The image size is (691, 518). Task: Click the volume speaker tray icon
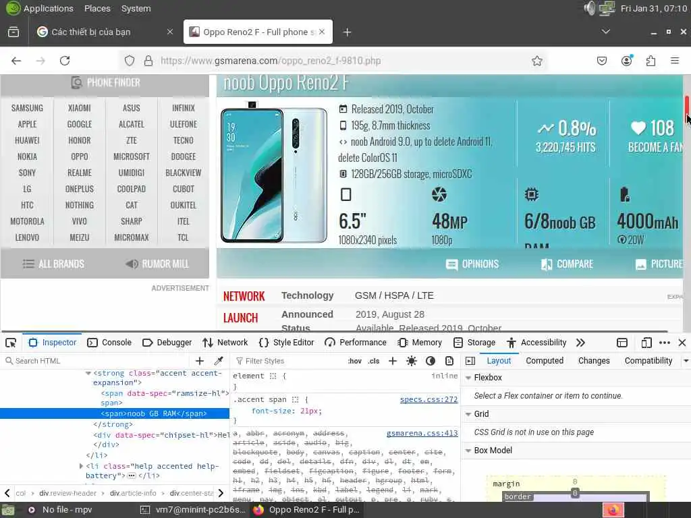coord(589,8)
